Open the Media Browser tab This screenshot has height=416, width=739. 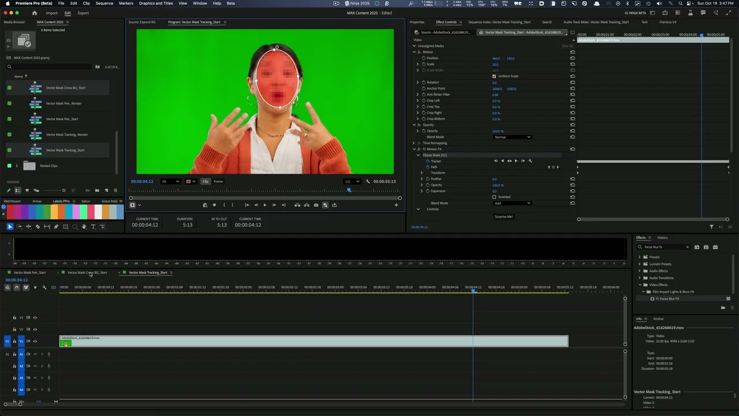(14, 22)
